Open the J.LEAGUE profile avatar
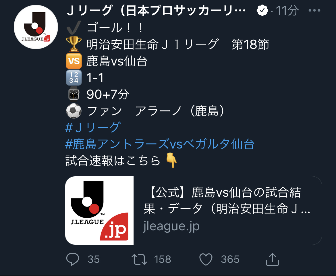This screenshot has width=336, height=276. (x=36, y=27)
